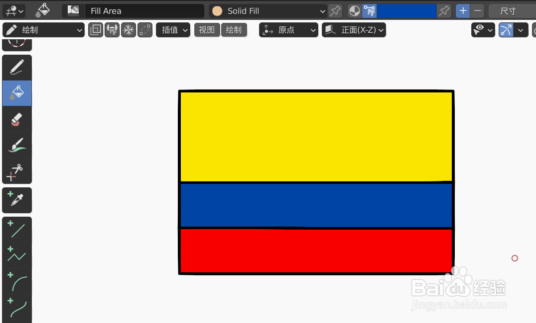Click the skin-tone material color dot

[217, 11]
